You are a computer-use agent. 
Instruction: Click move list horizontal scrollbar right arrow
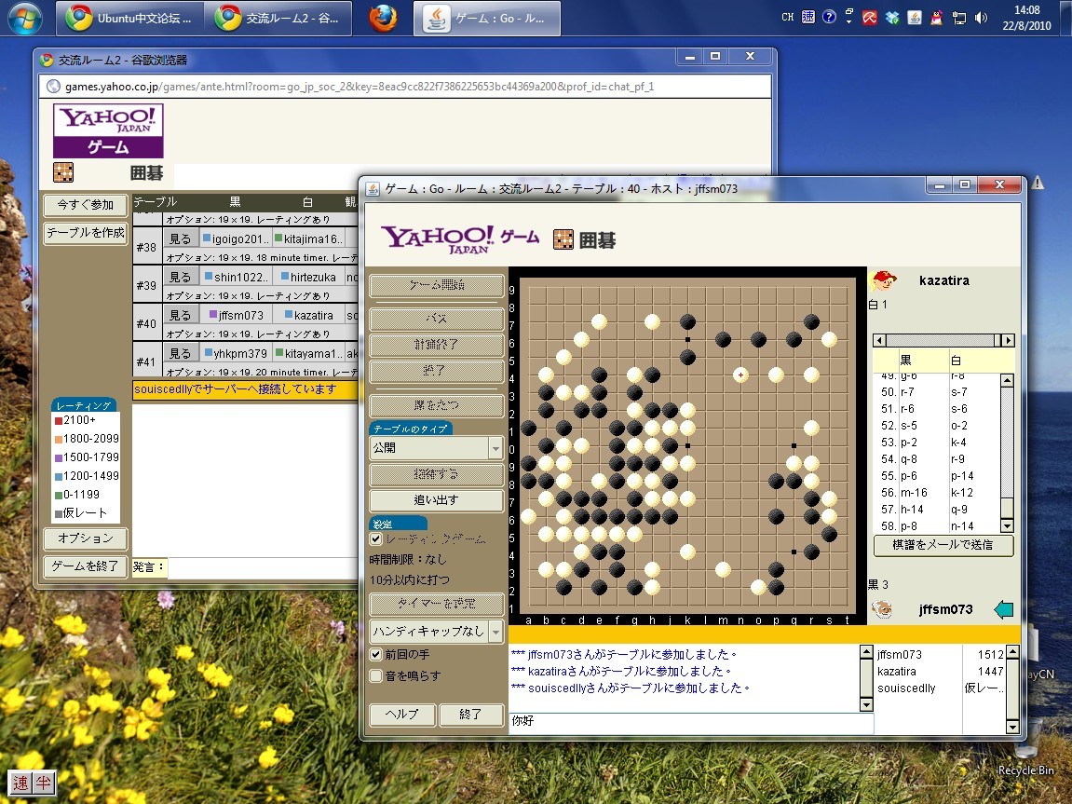[1008, 340]
